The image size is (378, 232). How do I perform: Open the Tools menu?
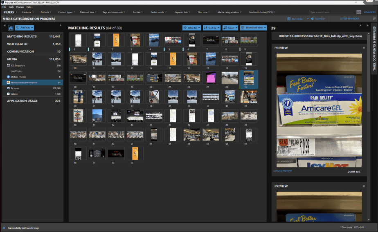[11, 7]
